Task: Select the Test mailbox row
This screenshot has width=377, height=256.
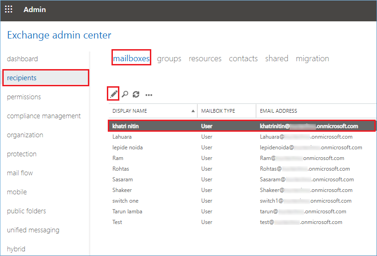Action: click(x=242, y=222)
